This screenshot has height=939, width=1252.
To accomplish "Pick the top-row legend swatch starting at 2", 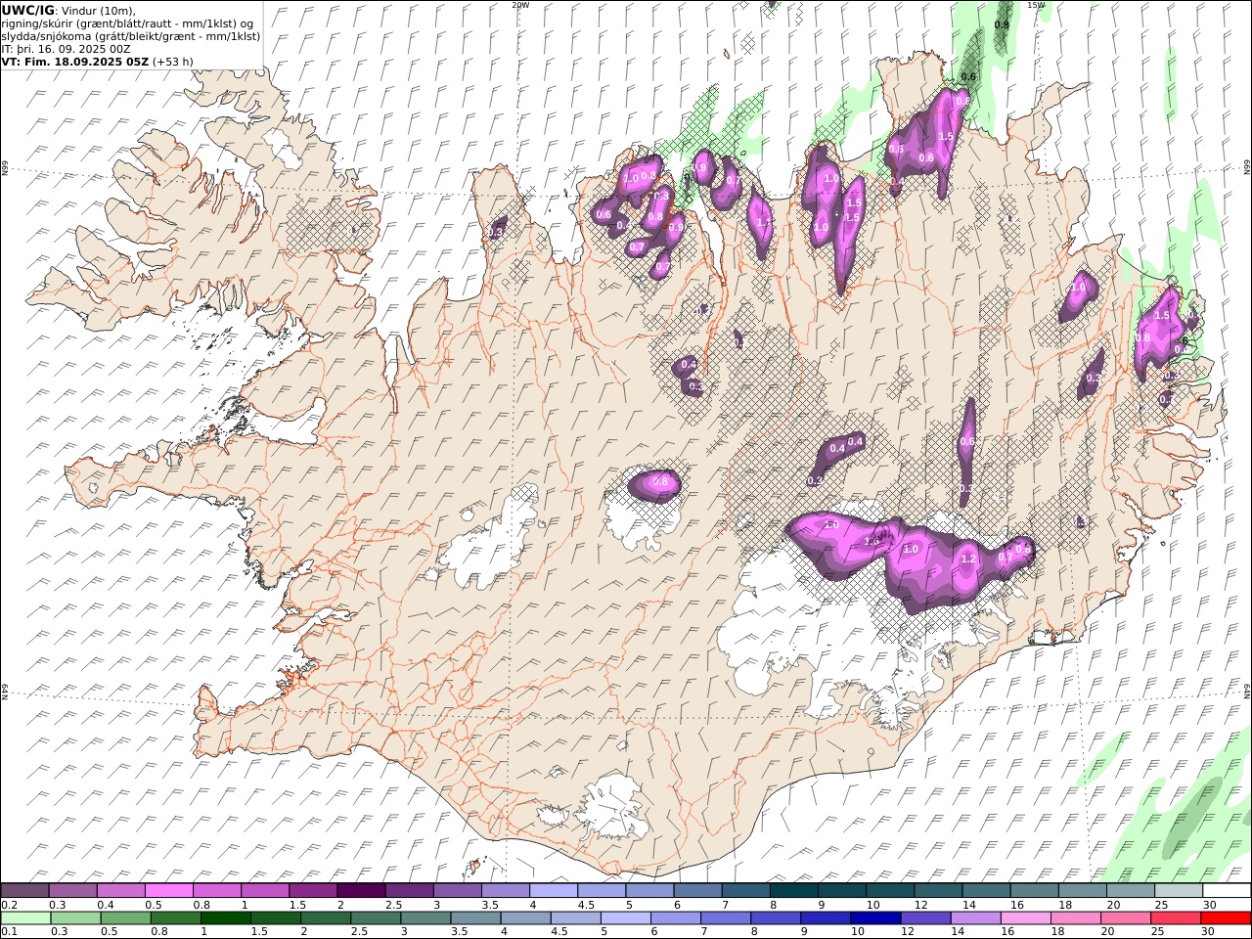I will tap(361, 891).
